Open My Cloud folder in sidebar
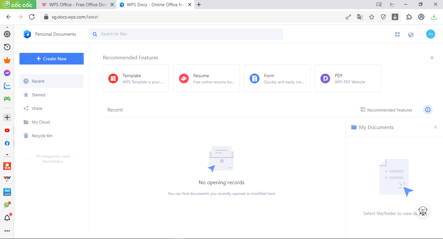Screen dimensions: 443x239 [41, 122]
